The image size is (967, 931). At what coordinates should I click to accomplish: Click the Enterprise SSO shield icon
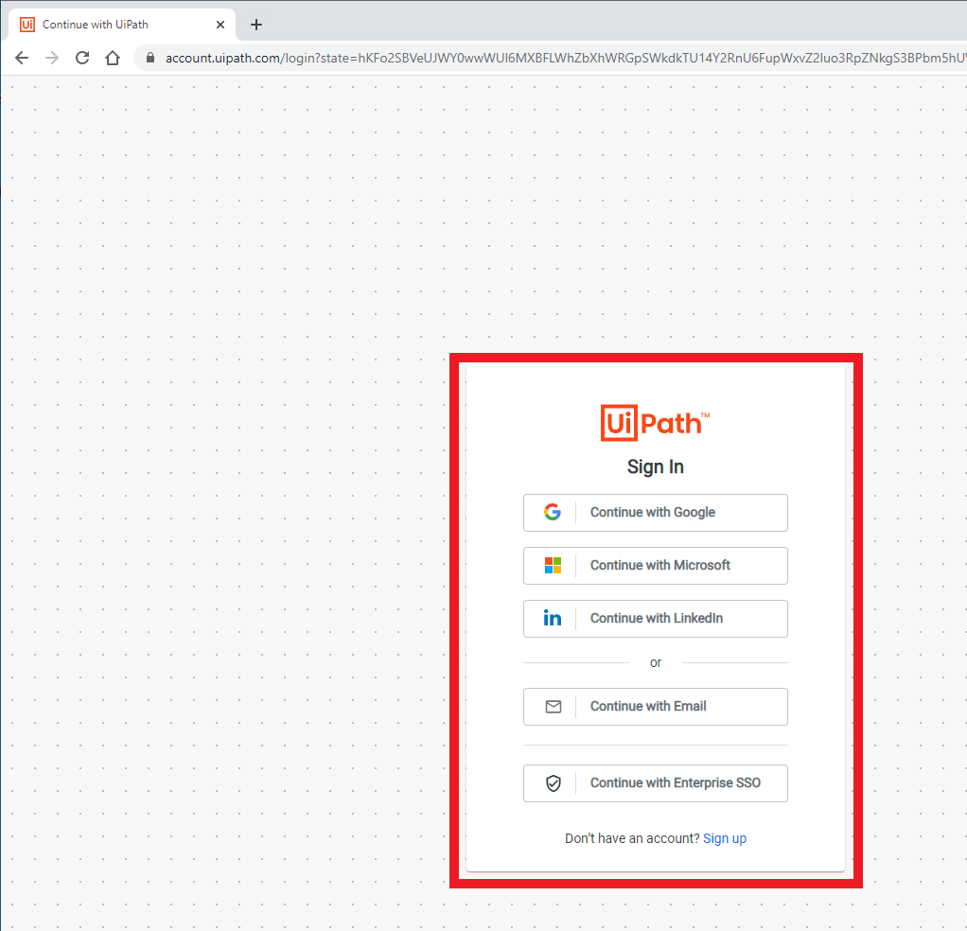(554, 783)
